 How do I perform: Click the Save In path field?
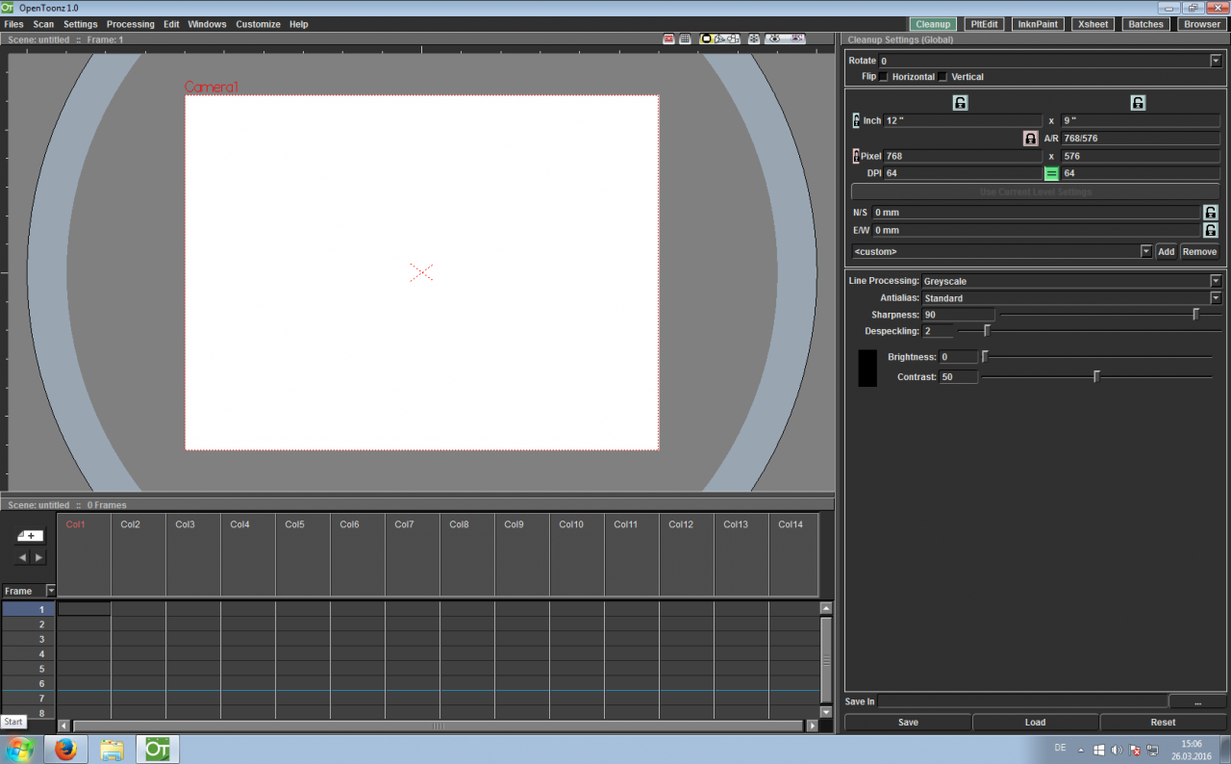(x=1022, y=701)
